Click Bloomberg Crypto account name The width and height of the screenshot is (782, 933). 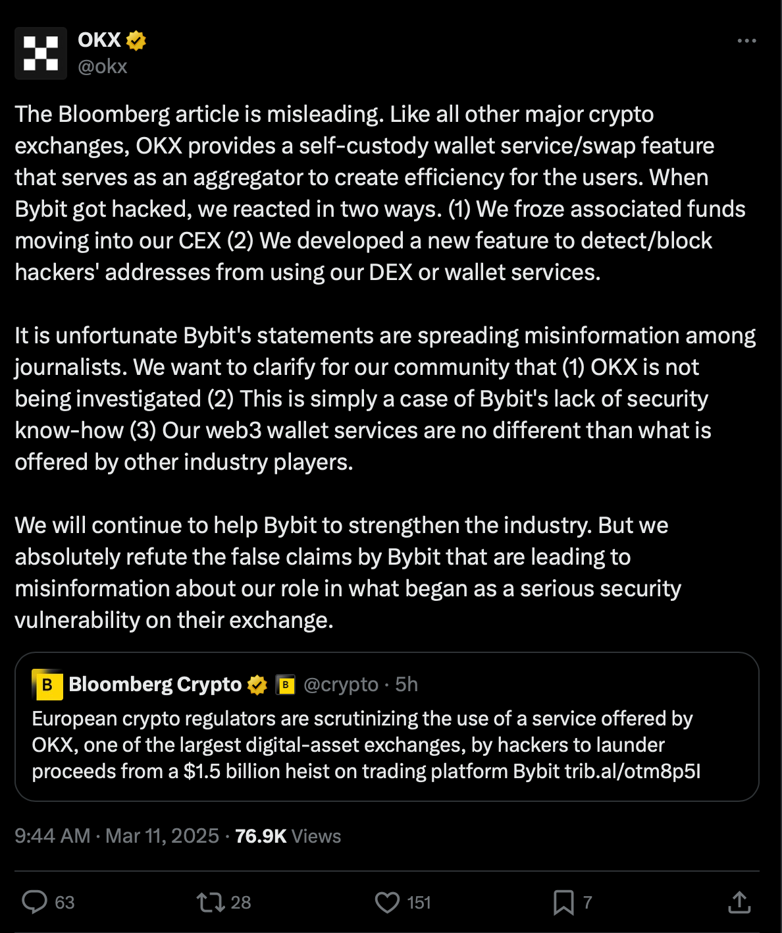[155, 685]
